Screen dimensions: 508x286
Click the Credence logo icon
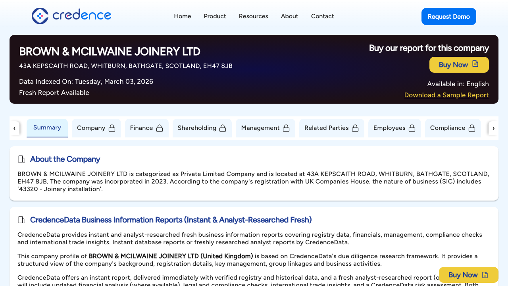pos(39,16)
